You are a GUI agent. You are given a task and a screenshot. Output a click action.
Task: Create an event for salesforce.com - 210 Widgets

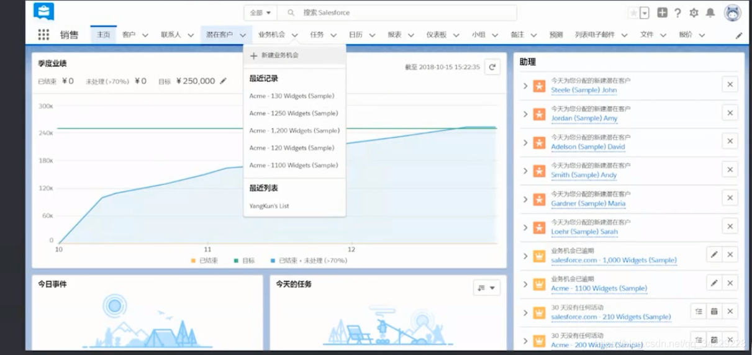(x=714, y=311)
